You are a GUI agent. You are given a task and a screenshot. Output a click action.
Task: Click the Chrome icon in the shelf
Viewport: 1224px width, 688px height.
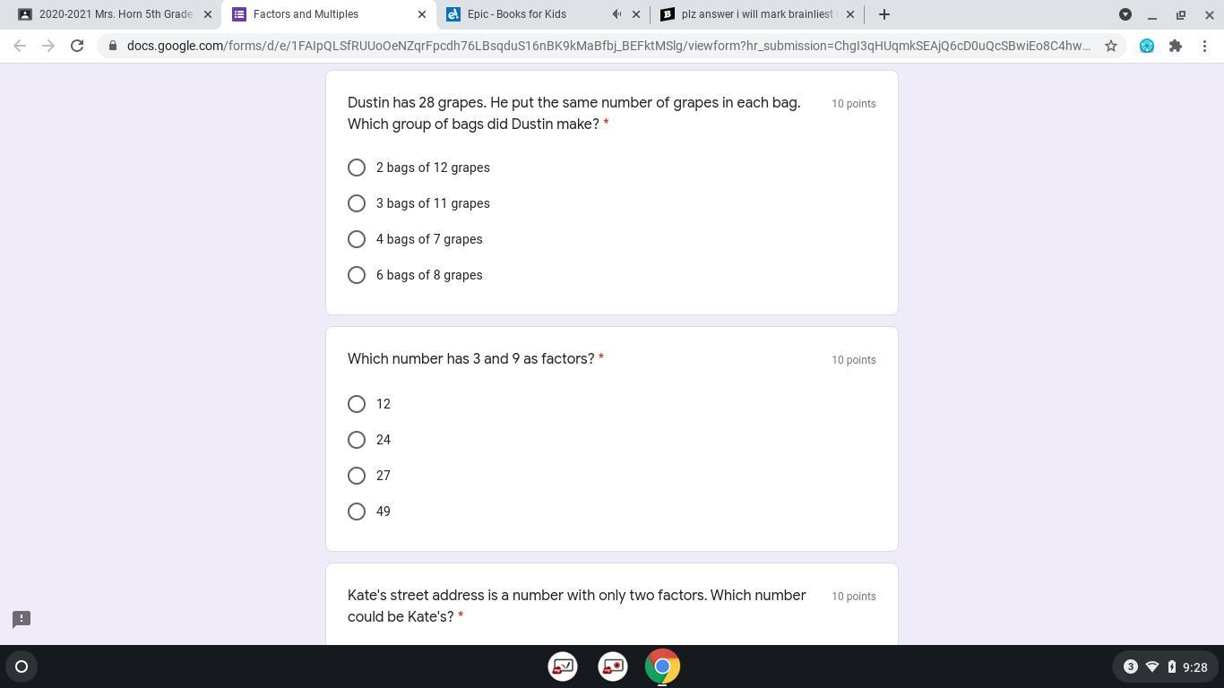(663, 666)
